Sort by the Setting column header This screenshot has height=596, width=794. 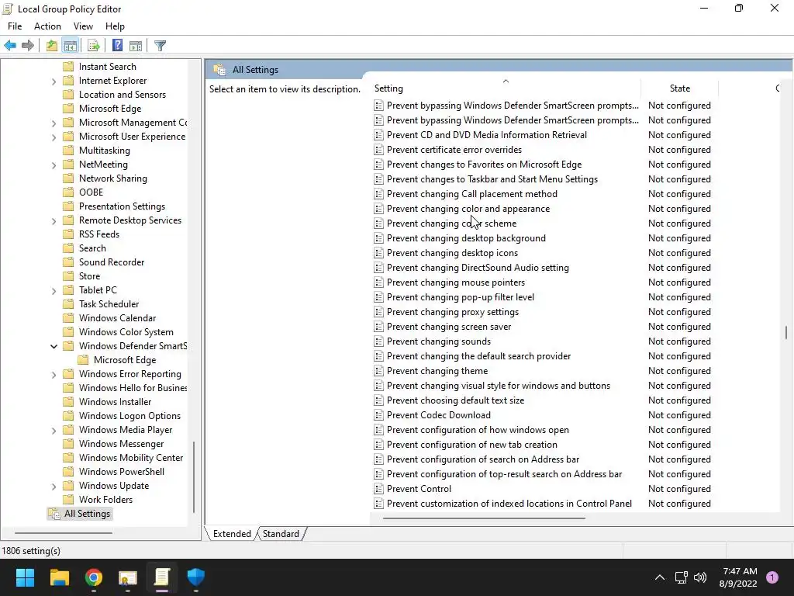tap(506, 88)
